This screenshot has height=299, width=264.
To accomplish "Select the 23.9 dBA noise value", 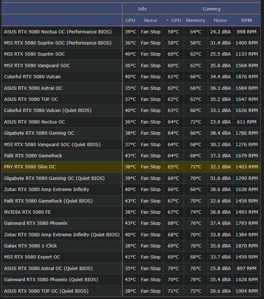I will point(220,122).
